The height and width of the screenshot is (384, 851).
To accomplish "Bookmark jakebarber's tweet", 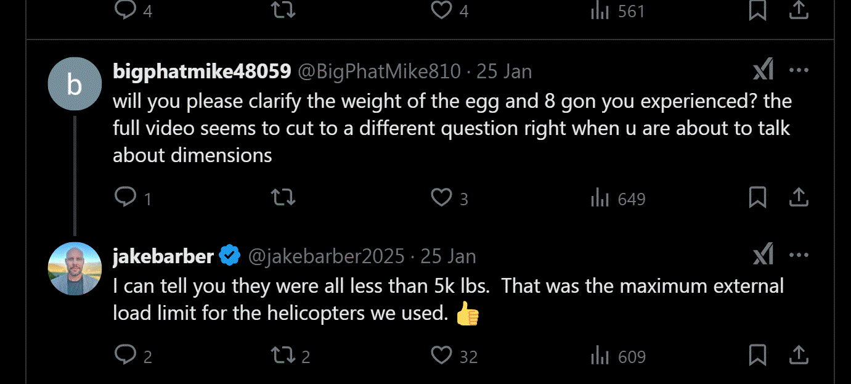I will (757, 355).
